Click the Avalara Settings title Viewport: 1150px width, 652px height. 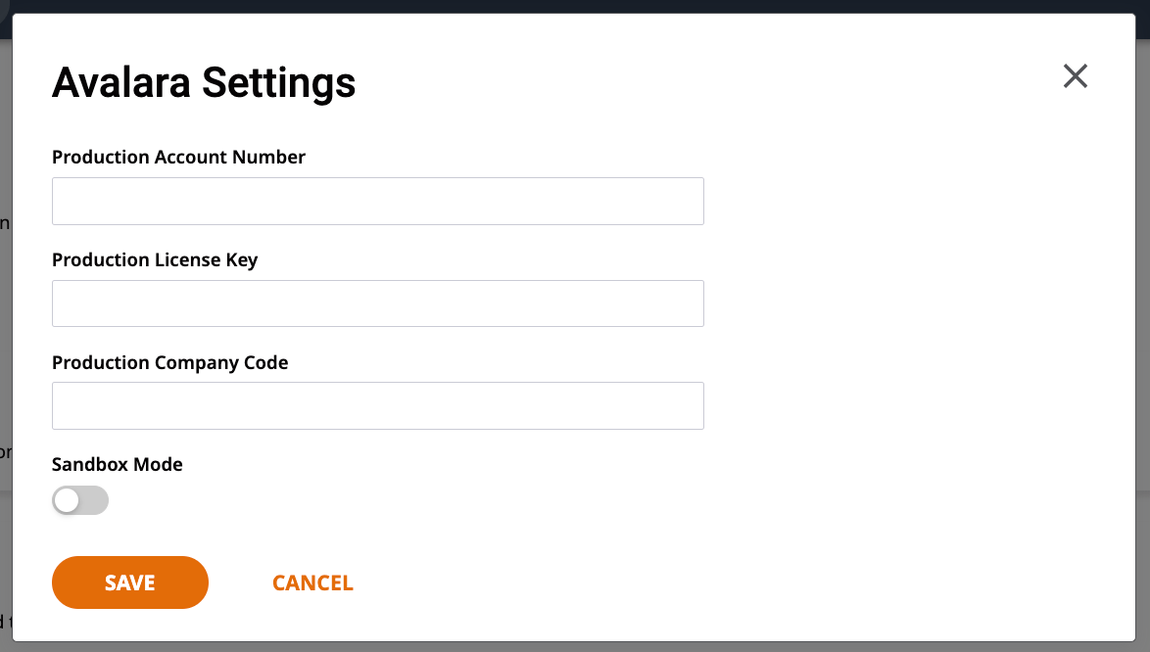pos(203,83)
